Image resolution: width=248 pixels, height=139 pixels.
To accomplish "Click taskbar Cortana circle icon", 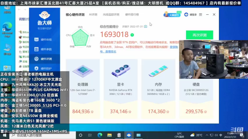I will (81, 135).
